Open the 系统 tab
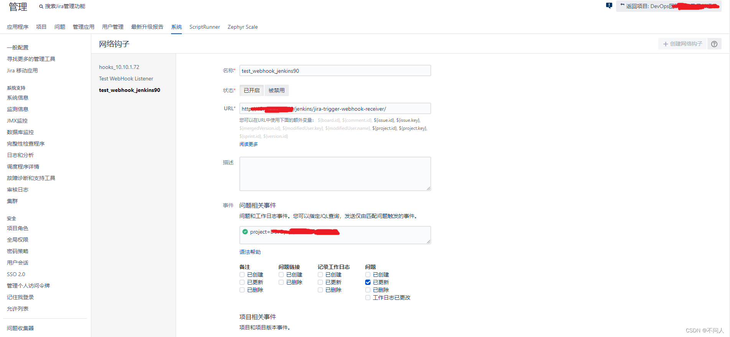This screenshot has width=730, height=337. [x=176, y=27]
